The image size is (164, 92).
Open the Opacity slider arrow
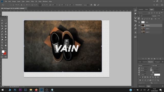[x=161, y=16]
